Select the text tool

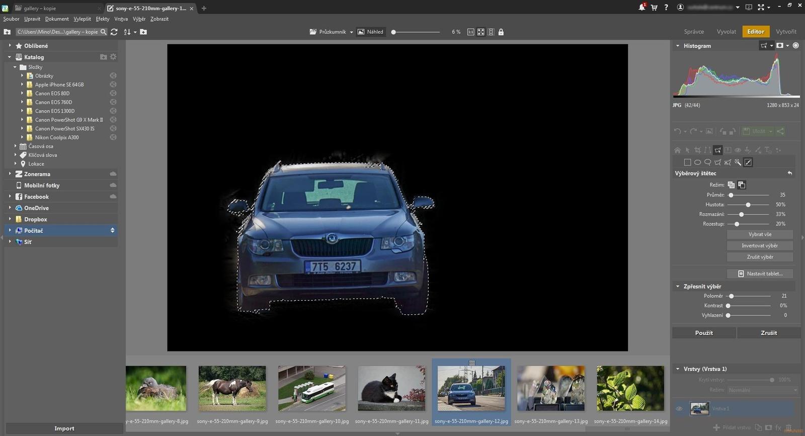[768, 150]
